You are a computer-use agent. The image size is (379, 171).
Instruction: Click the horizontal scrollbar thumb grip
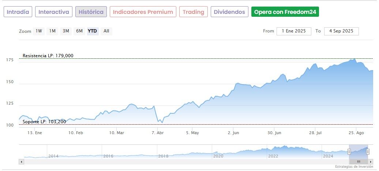click(359, 162)
